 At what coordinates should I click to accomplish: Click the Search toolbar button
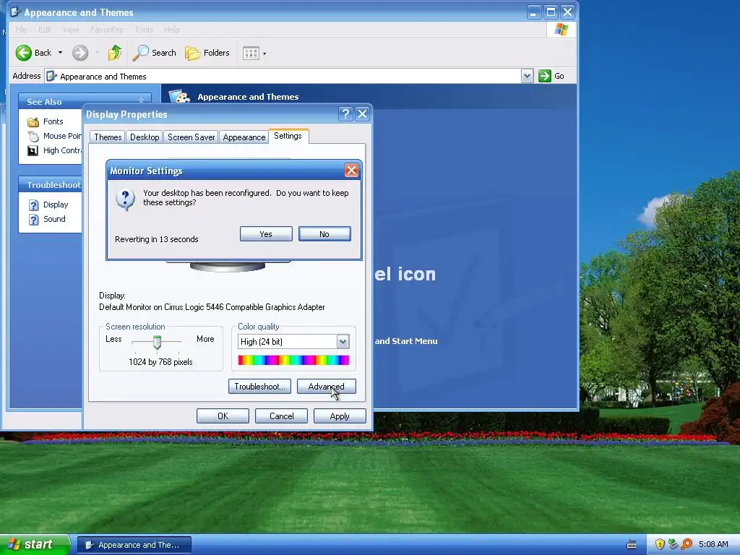coord(154,53)
